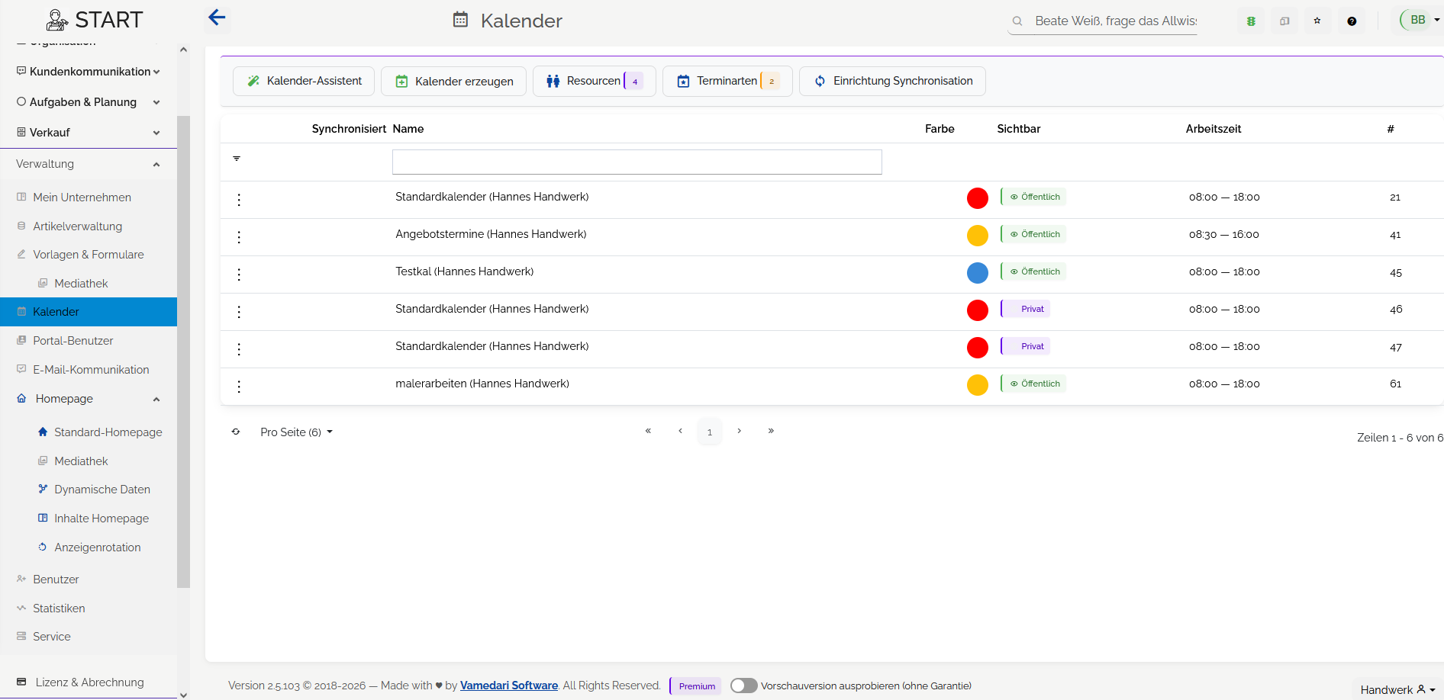The image size is (1444, 700).
Task: Go to last page double-arrow
Action: (771, 431)
